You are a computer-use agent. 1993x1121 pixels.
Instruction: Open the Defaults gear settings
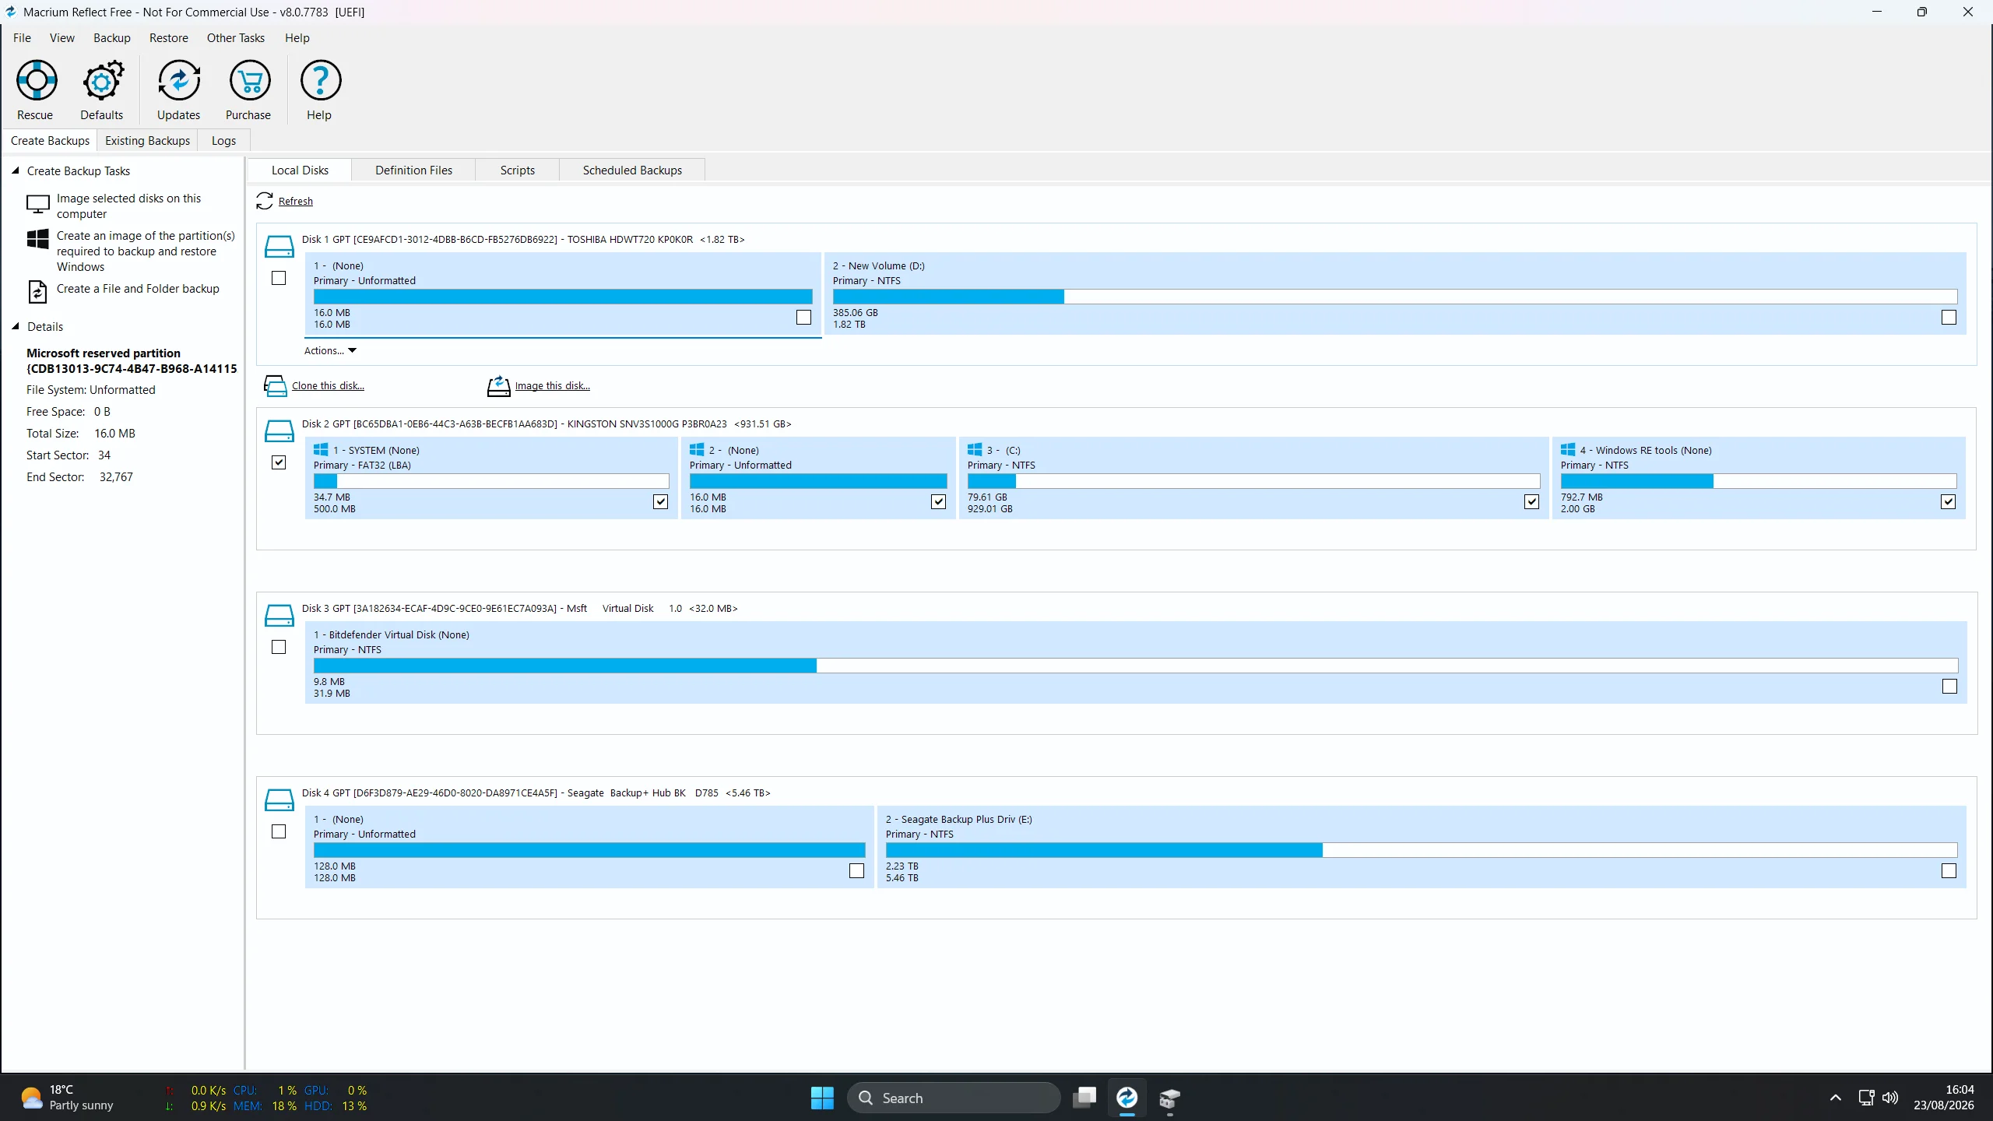click(x=103, y=80)
